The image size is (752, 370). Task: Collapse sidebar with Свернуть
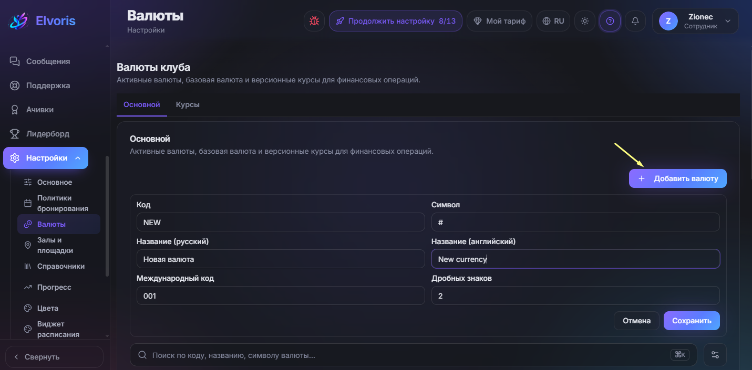tap(54, 357)
